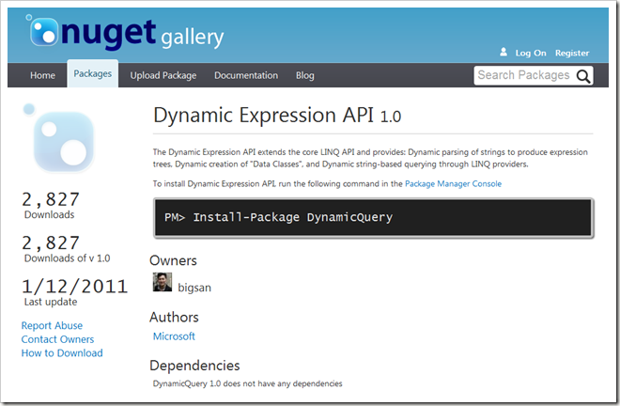This screenshot has height=406, width=620.
Task: Open the Blog page
Action: pos(305,75)
